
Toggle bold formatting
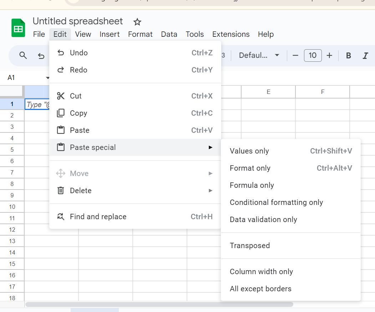348,55
